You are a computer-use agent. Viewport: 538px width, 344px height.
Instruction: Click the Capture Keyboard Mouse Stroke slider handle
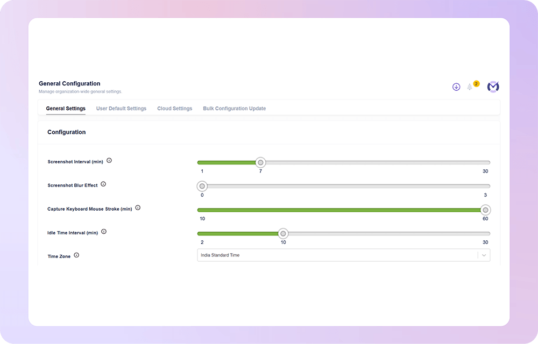pos(485,210)
